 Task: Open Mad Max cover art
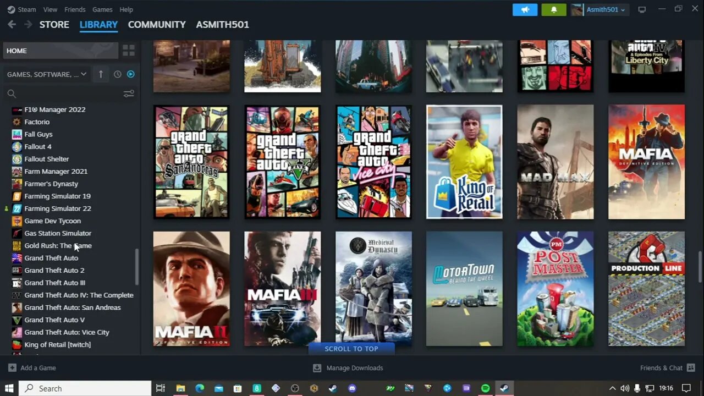click(x=555, y=162)
